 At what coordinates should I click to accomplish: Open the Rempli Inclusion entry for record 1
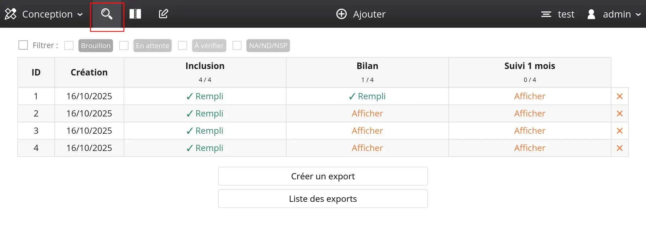point(205,96)
